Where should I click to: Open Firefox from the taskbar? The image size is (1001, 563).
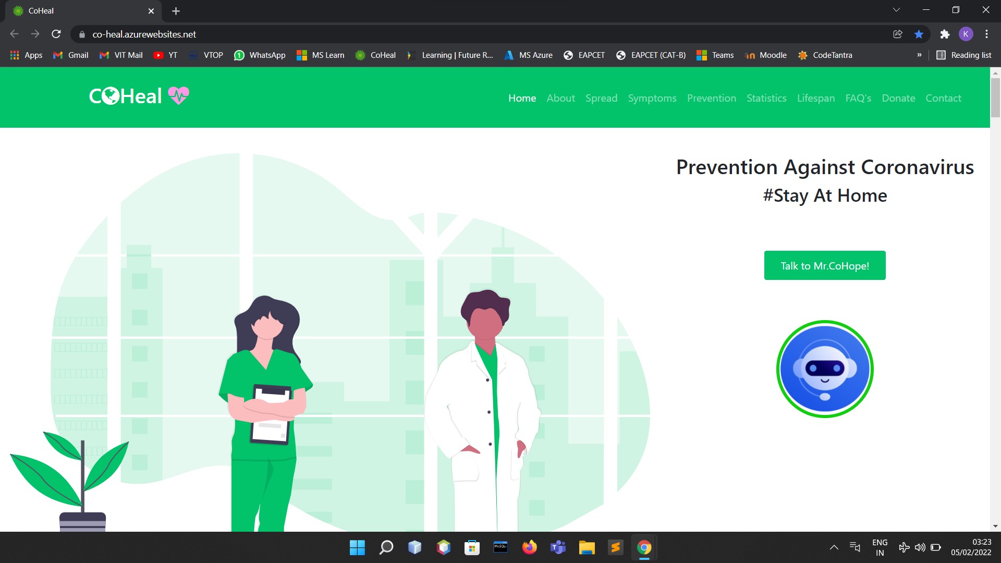click(529, 547)
